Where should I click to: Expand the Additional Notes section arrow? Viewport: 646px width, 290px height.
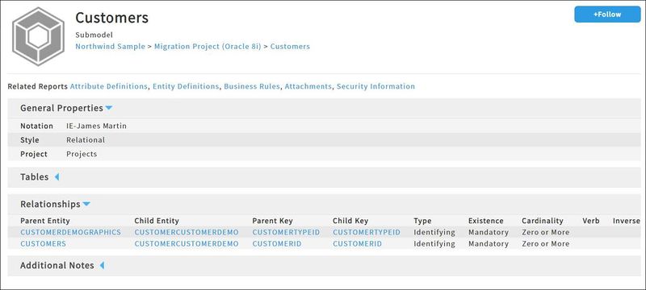[x=102, y=265]
